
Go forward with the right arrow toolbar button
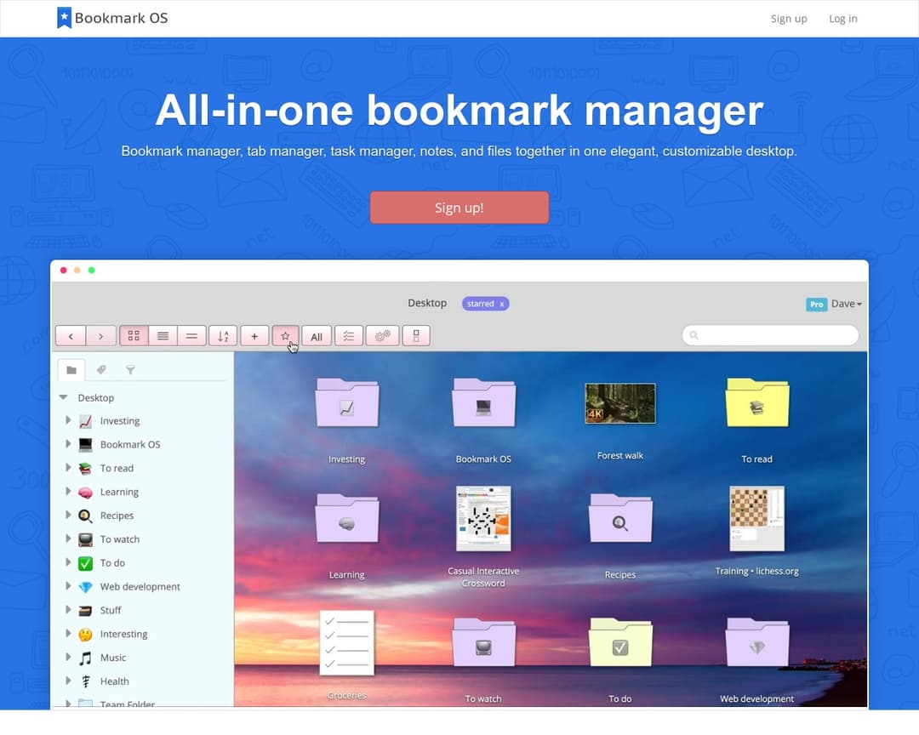coord(100,336)
